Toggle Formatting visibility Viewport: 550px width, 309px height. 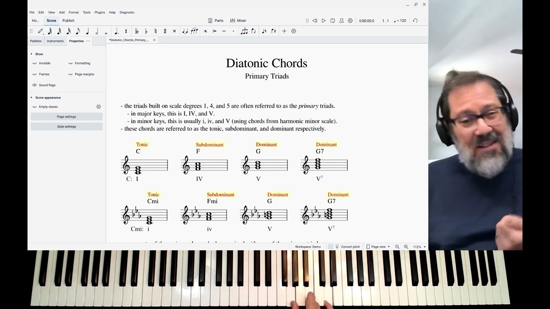tap(79, 63)
